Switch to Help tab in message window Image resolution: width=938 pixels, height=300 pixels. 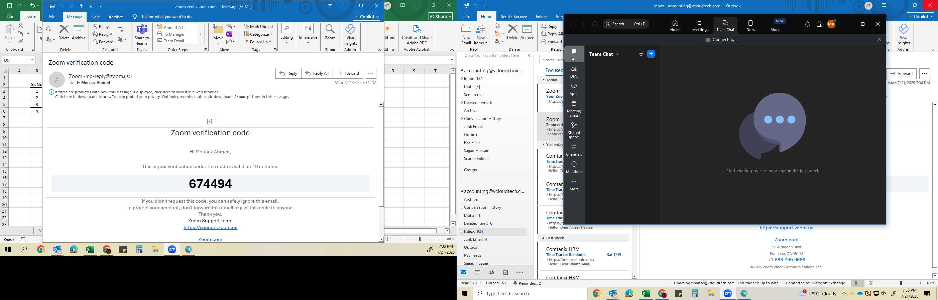pos(95,17)
